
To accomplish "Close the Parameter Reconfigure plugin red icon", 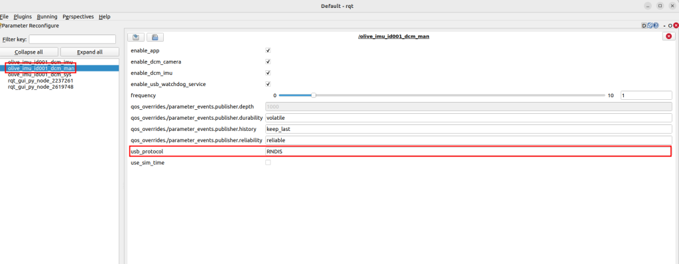I will 676,26.
